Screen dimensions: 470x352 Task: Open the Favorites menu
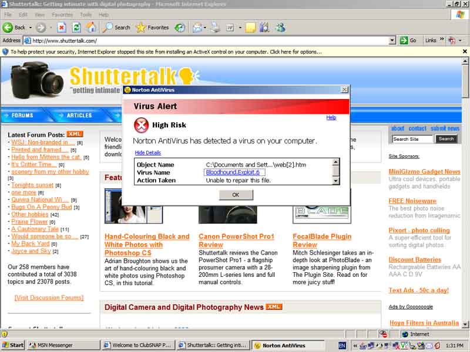[62, 15]
